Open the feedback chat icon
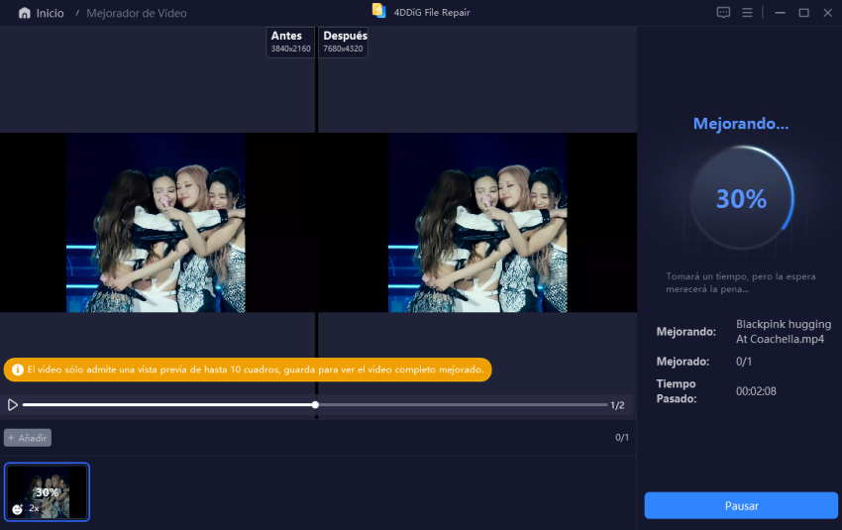This screenshot has width=842, height=530. click(x=723, y=12)
